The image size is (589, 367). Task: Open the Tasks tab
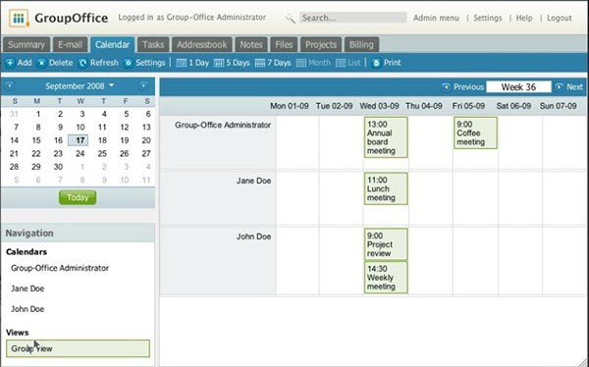pos(153,45)
